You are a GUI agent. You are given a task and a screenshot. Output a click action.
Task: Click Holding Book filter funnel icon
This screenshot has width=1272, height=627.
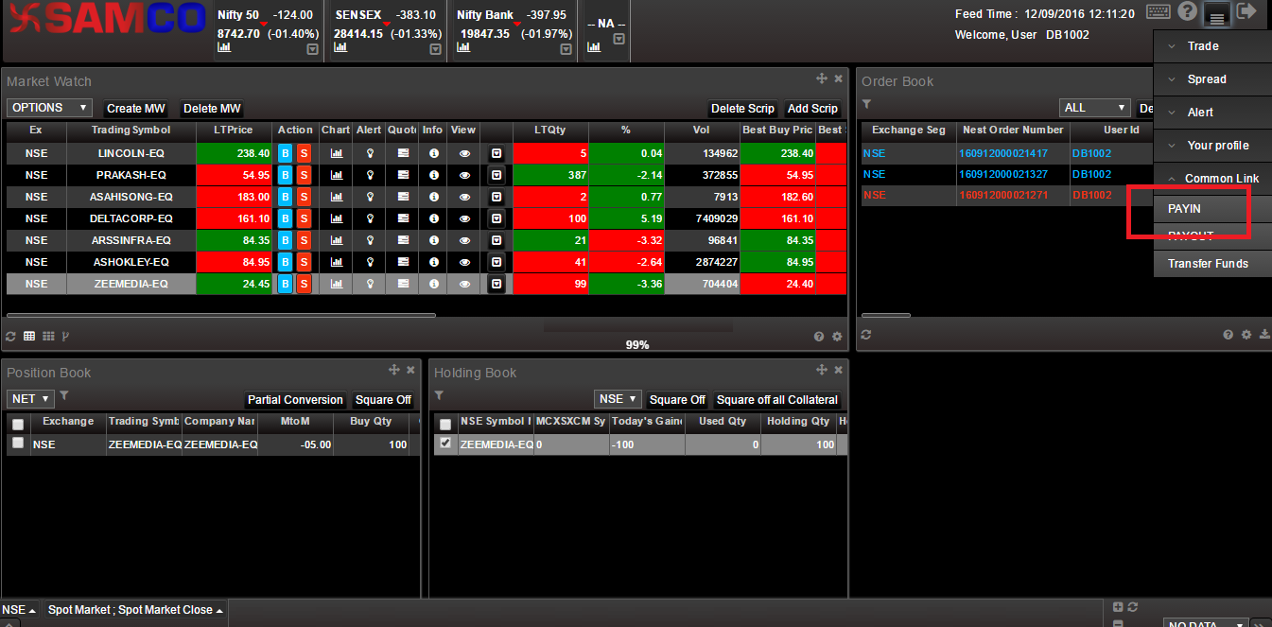pyautogui.click(x=439, y=395)
